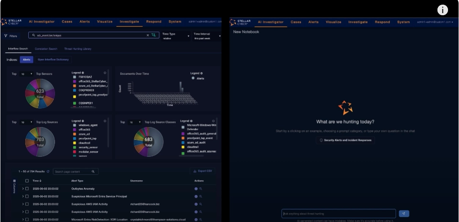The image size is (459, 222).
Task: Click Stellar Cyber logo in AI Investigator window
Action: (240, 22)
